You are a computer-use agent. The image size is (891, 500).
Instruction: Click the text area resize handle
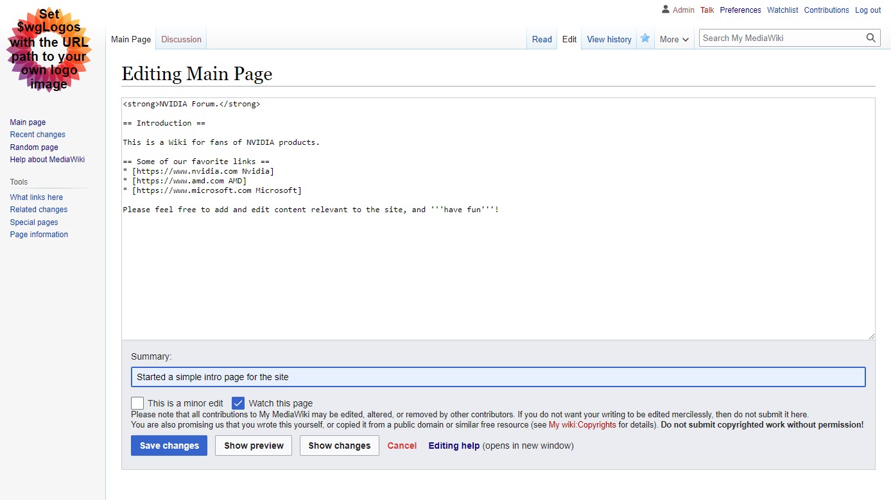pyautogui.click(x=871, y=336)
